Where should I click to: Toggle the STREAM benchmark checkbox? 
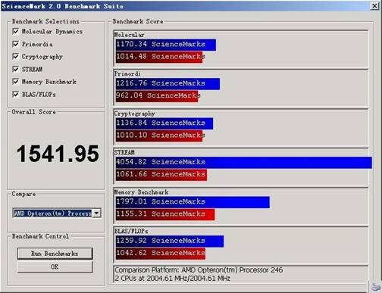15,69
